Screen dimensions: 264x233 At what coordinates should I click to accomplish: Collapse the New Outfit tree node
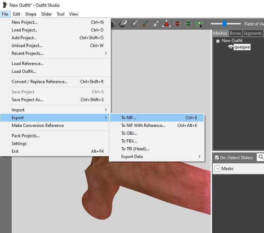(218, 41)
